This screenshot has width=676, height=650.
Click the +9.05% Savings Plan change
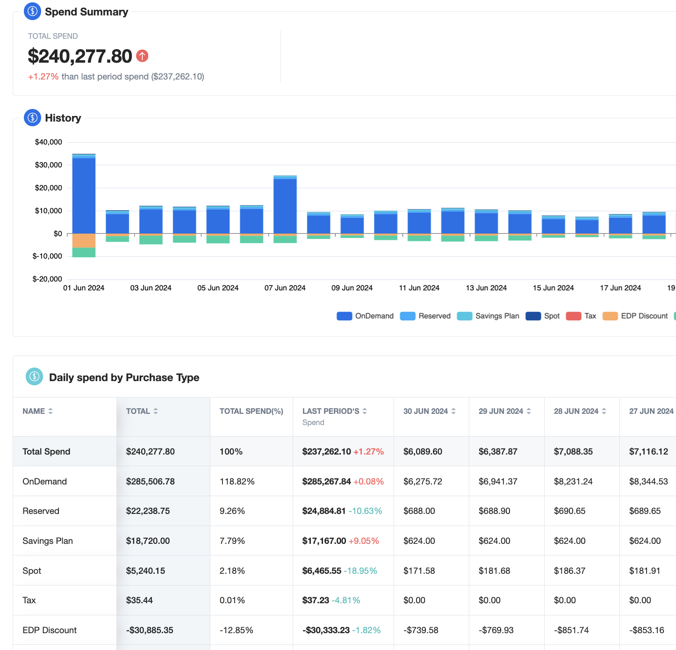coord(364,541)
